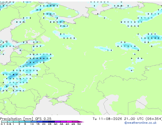Click the legend label '35'

coord(61,124)
